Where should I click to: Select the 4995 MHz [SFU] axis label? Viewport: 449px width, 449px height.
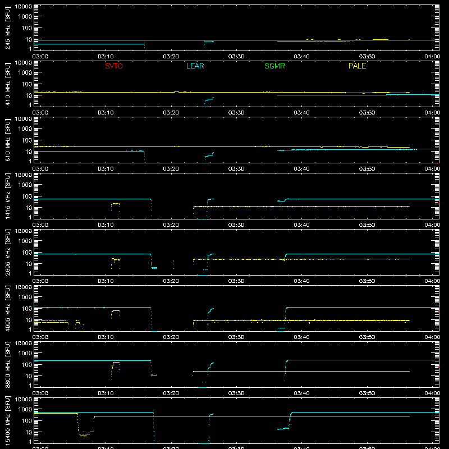click(8, 308)
